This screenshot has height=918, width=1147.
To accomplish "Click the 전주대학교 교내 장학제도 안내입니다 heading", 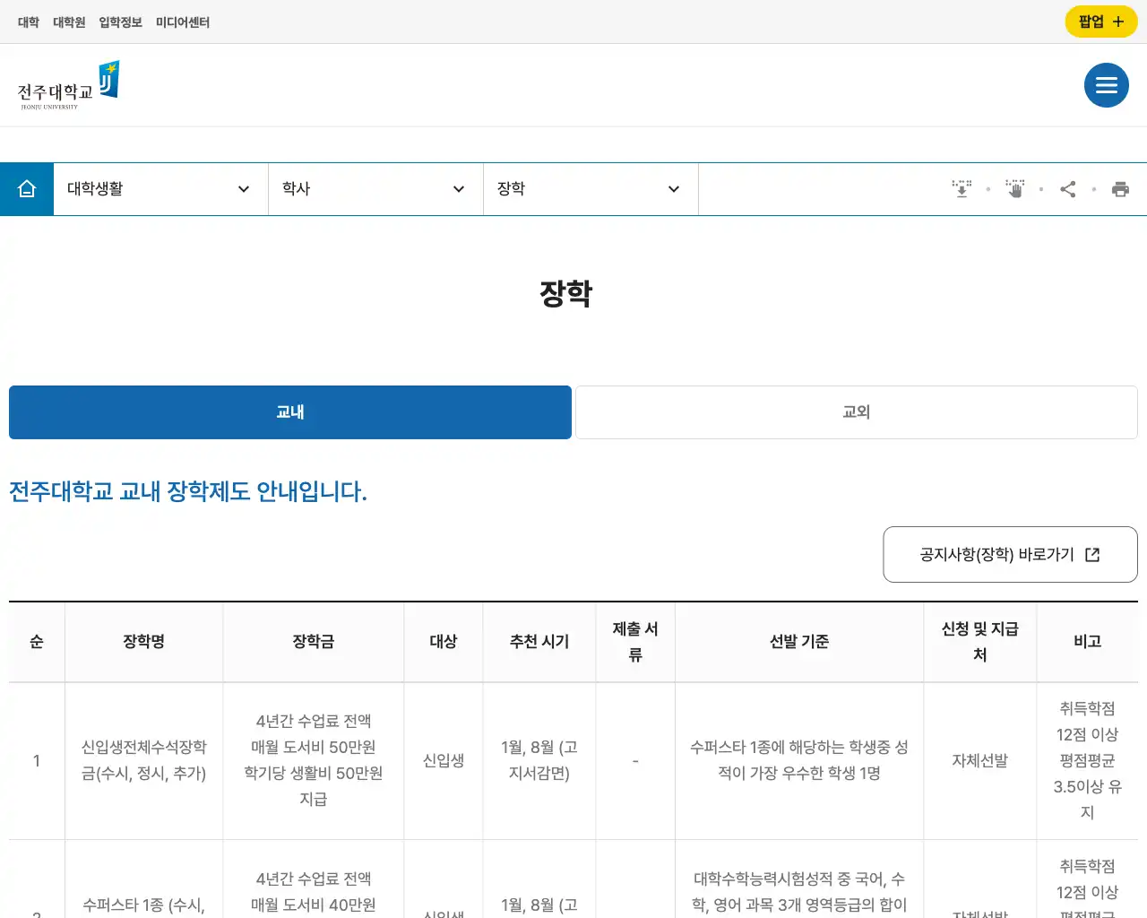I will 188,492.
